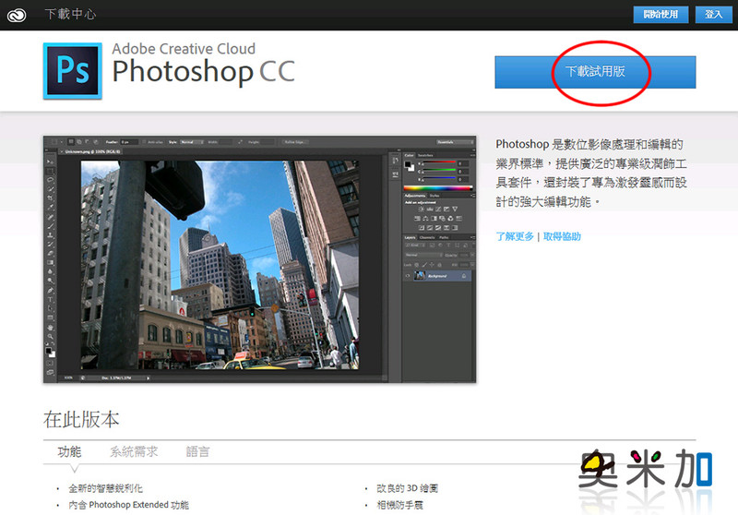Image resolution: width=738 pixels, height=515 pixels.
Task: Select the Type tool in screenshot toolbar
Action: pos(50,299)
